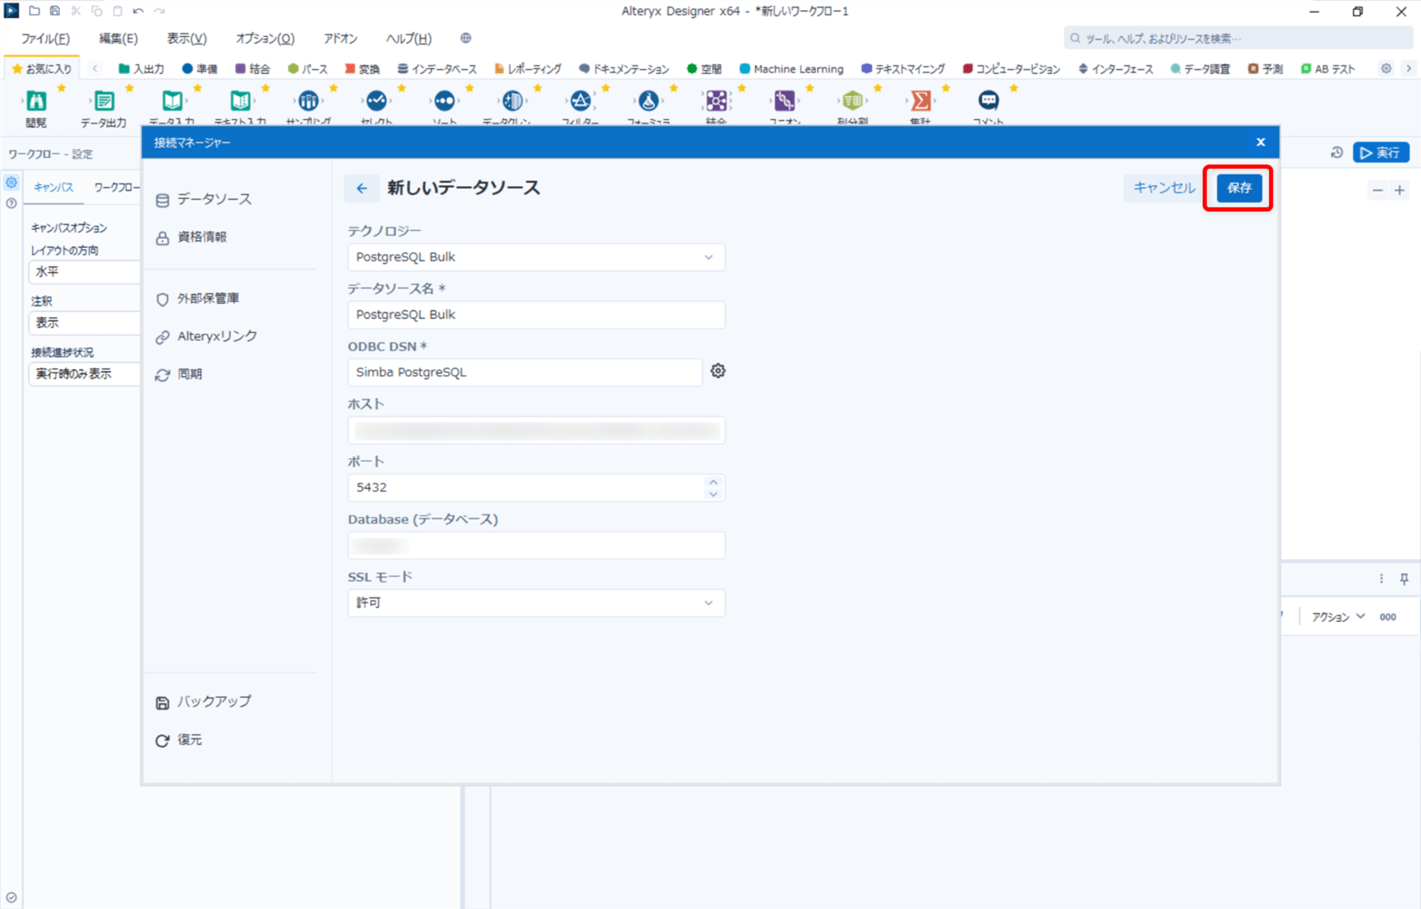Open the オプション(O) menu
The image size is (1421, 909).
click(x=265, y=38)
